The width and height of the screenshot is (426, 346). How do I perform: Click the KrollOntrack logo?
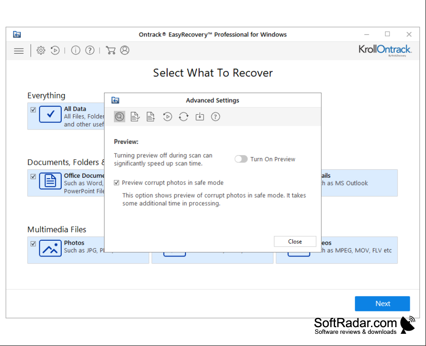385,50
